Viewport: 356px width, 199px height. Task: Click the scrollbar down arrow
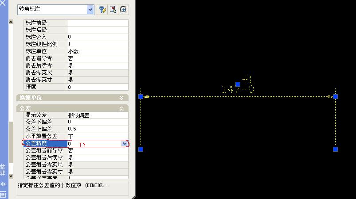(11, 176)
